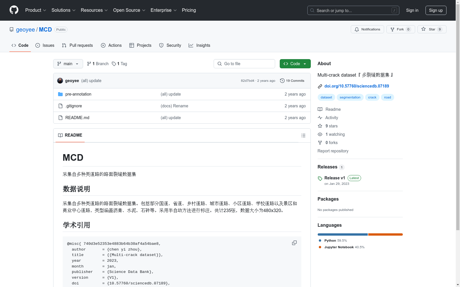The height and width of the screenshot is (287, 460).
Task: Open the main branch selector dropdown
Action: pyautogui.click(x=68, y=64)
